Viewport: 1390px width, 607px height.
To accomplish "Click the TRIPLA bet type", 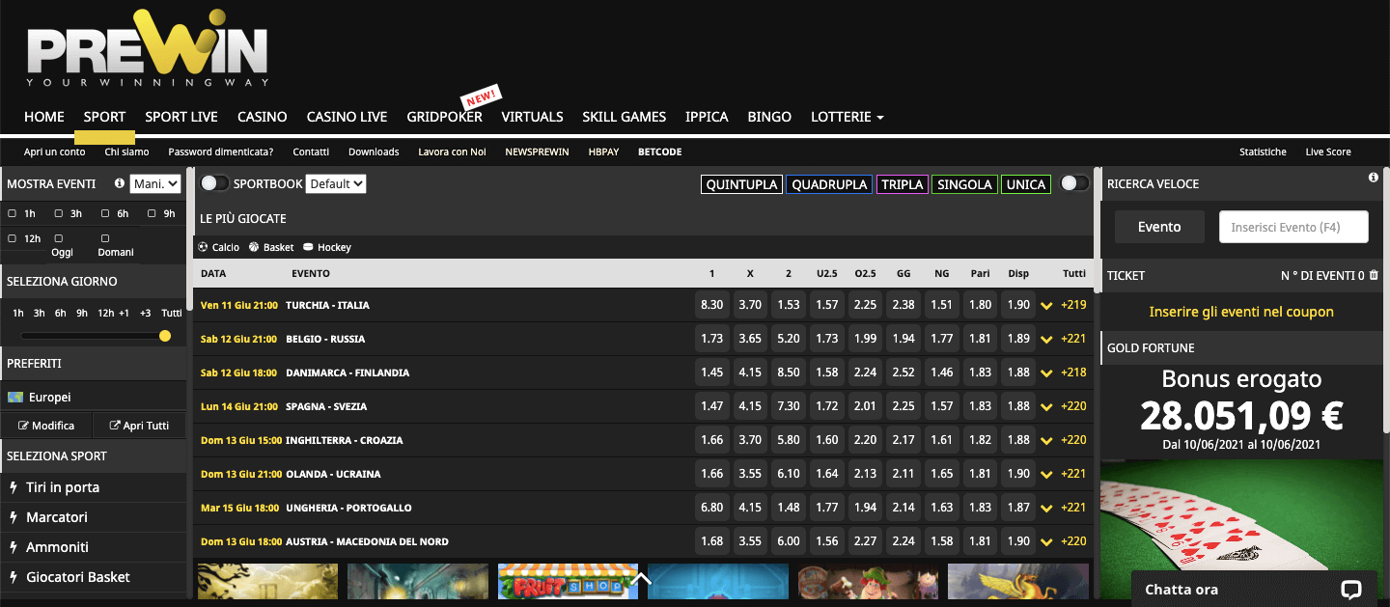I will coord(903,184).
